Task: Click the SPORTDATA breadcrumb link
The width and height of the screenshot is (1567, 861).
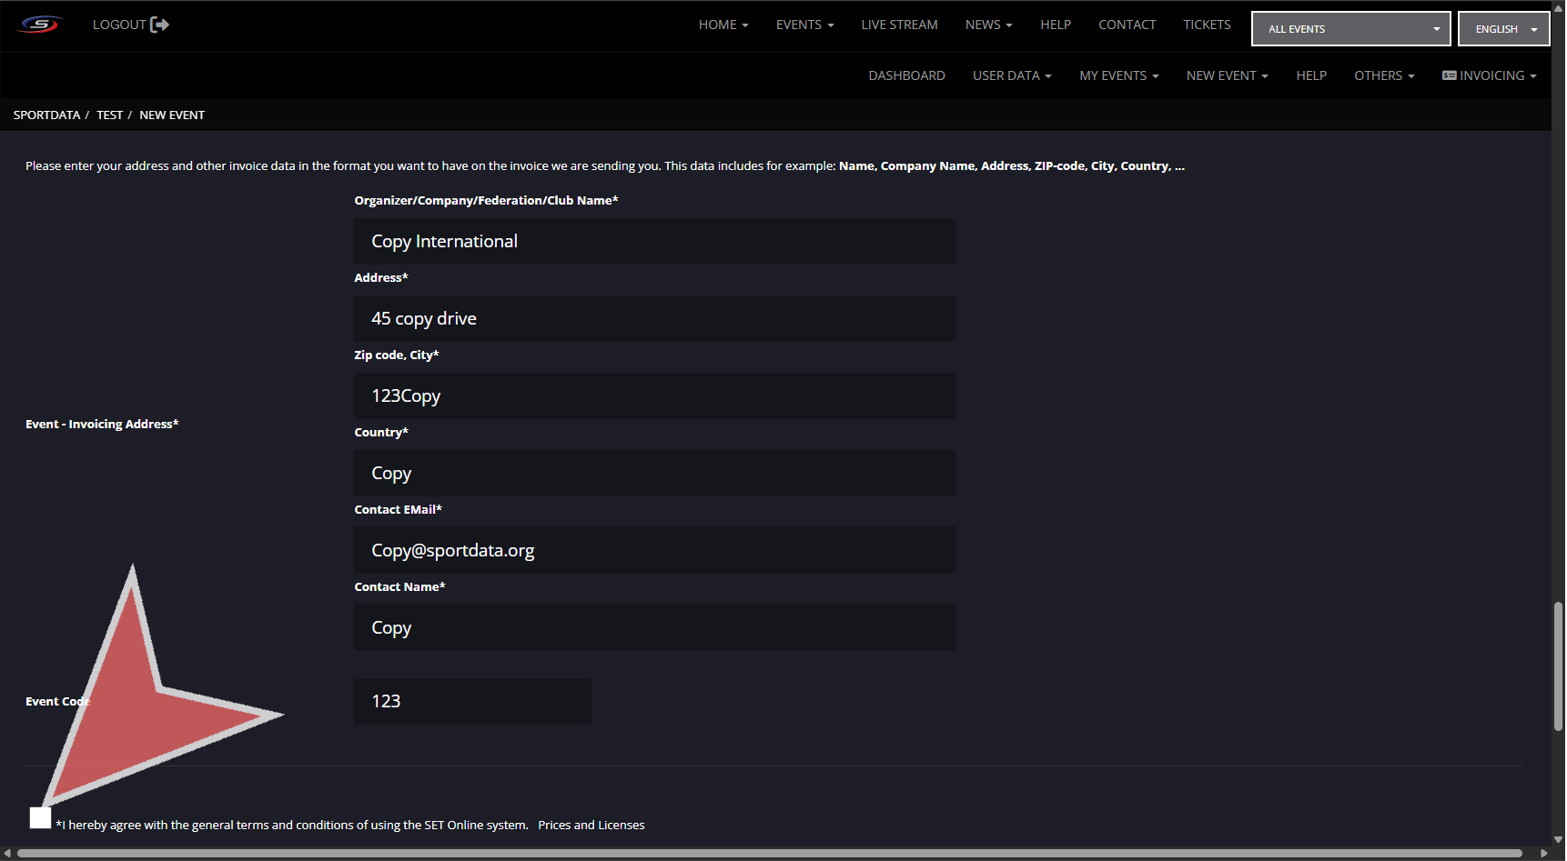Action: click(x=46, y=115)
